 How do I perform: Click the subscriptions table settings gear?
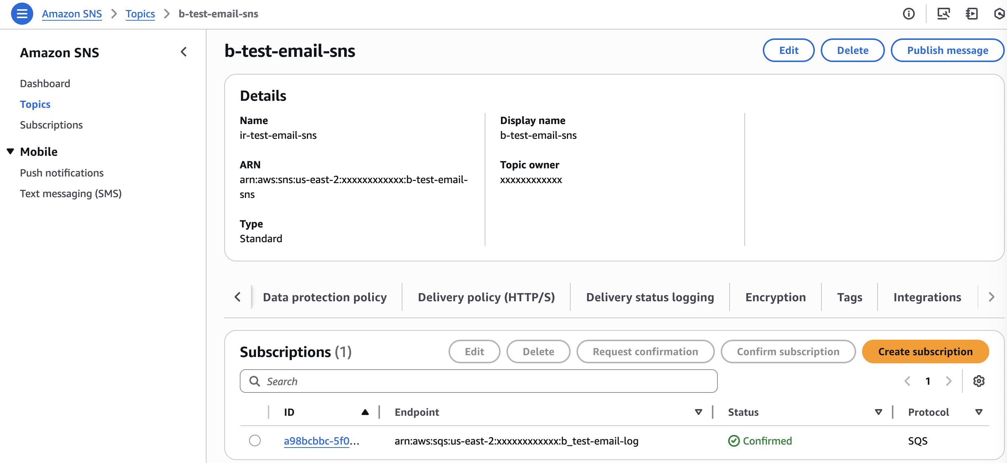pyautogui.click(x=979, y=381)
